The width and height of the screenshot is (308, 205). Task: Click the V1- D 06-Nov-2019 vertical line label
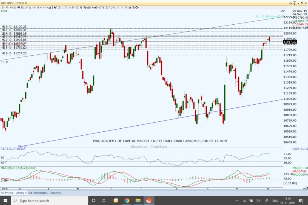269,17
